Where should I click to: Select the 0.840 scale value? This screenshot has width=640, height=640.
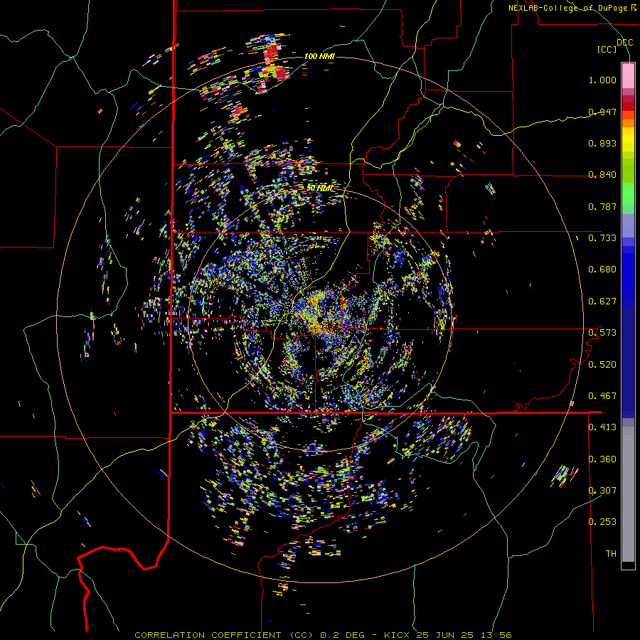[x=602, y=174]
